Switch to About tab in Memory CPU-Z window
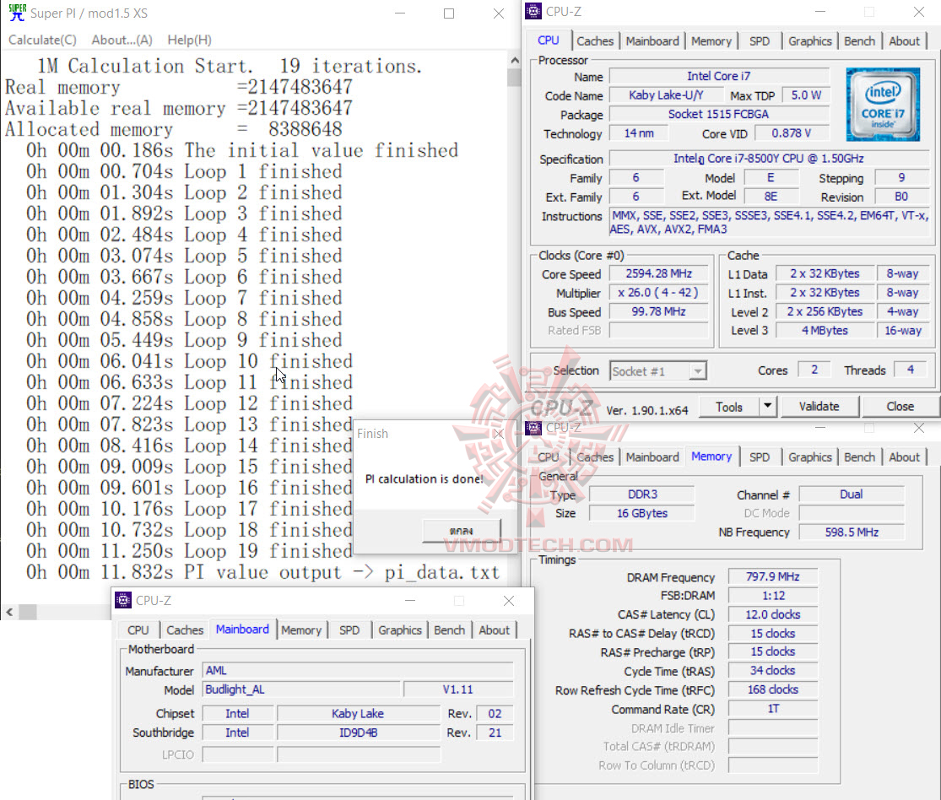Image resolution: width=941 pixels, height=800 pixels. tap(904, 457)
